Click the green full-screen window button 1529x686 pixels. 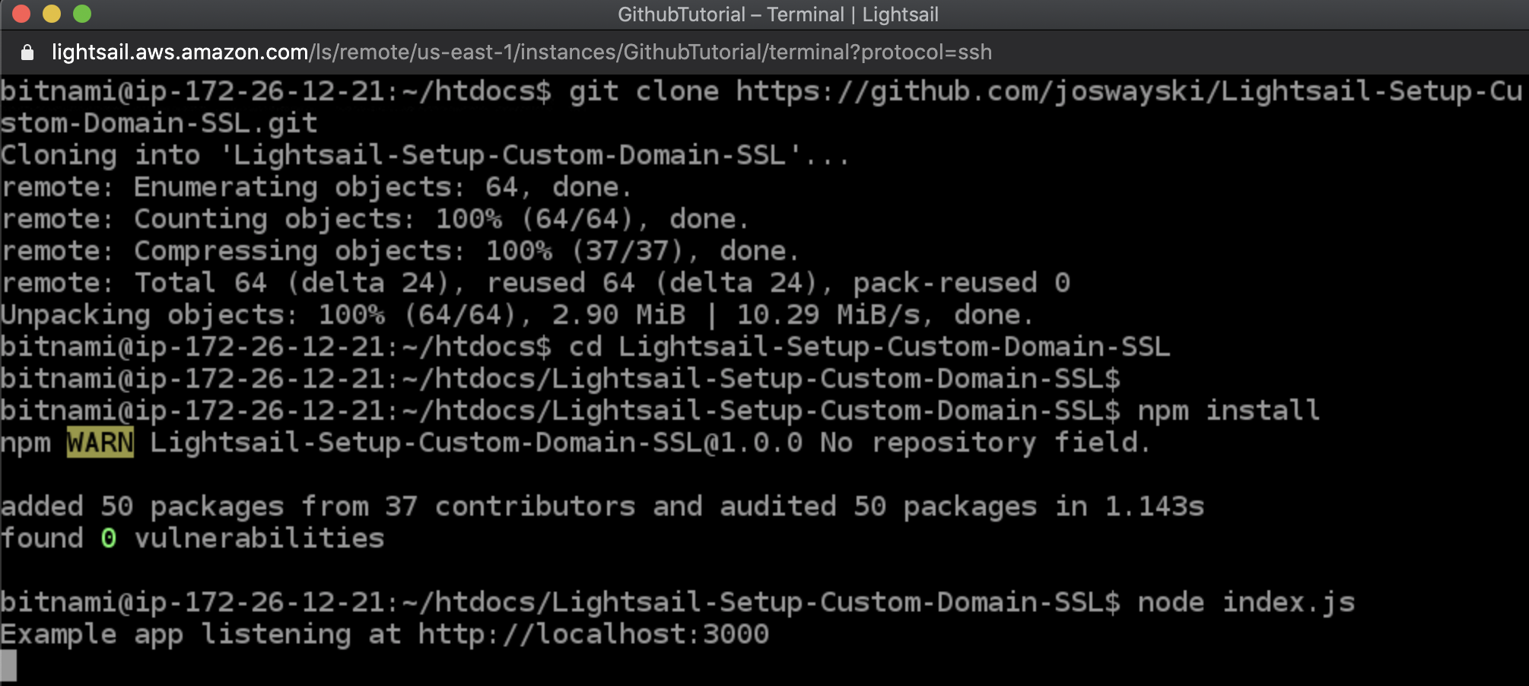point(82,14)
